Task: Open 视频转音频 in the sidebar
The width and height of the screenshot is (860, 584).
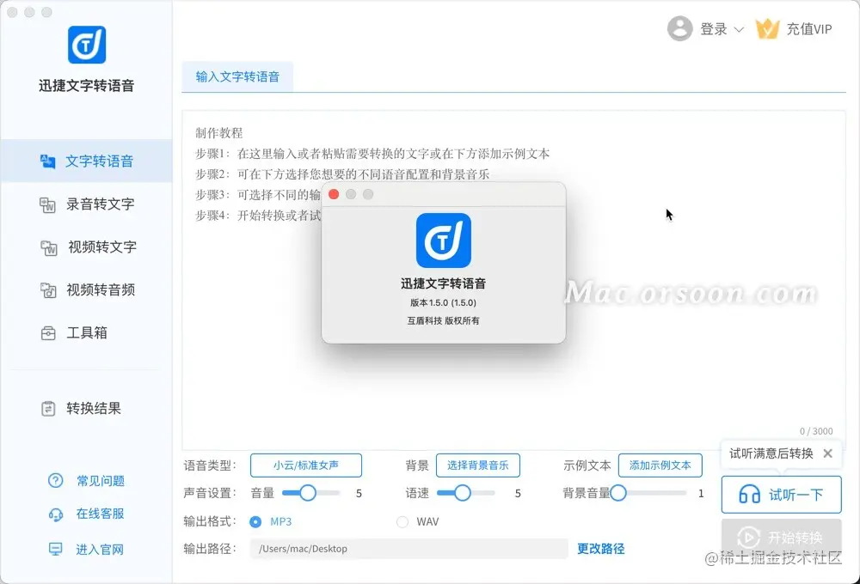Action: 87,289
